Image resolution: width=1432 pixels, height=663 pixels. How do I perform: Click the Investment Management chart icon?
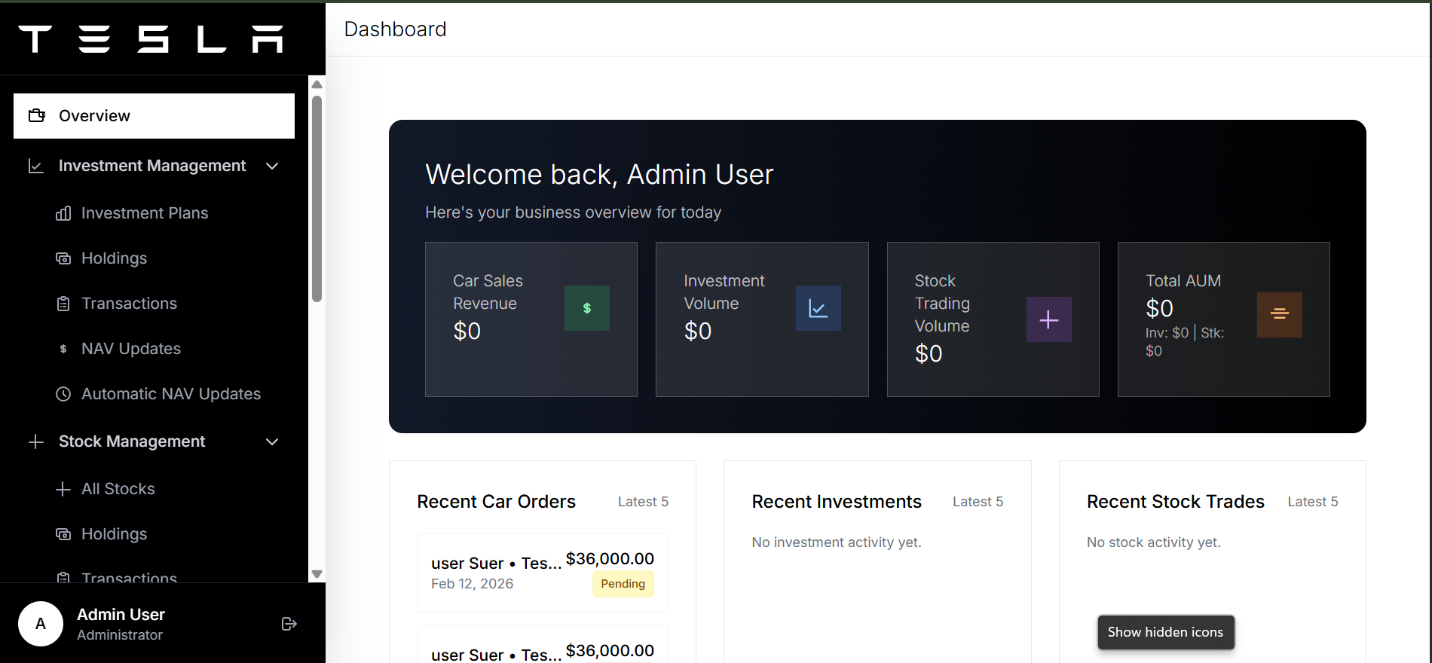point(35,166)
